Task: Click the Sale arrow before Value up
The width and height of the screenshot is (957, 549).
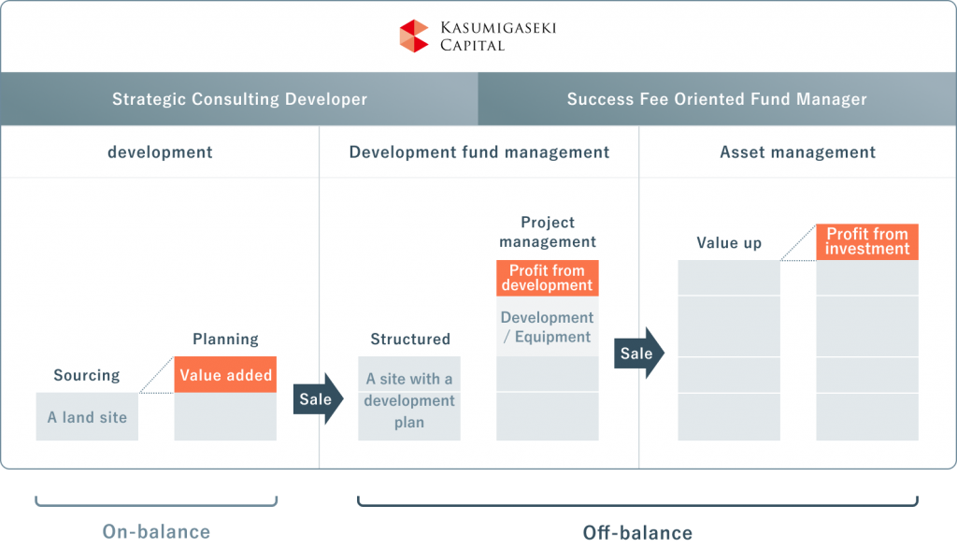Action: coord(639,353)
